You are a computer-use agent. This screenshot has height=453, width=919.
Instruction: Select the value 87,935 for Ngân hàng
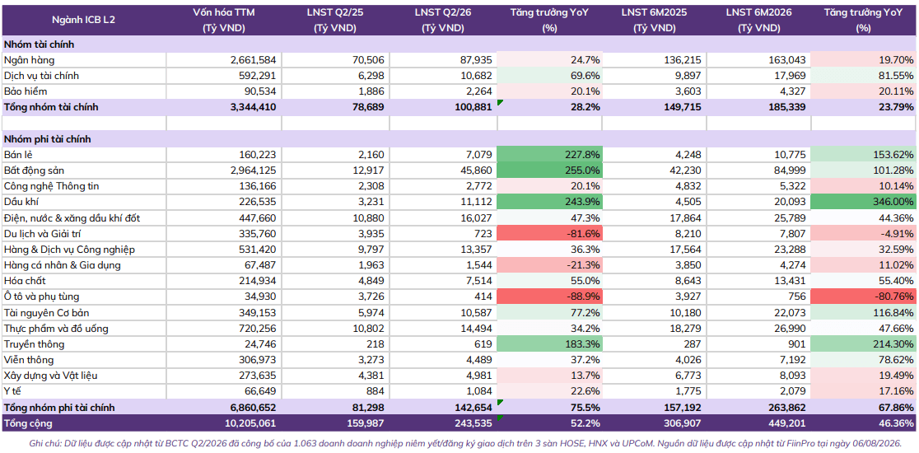[x=477, y=60]
